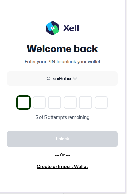127x194 pixels.
Task: Click the white square inside the Xell logo
Action: [x=53, y=28]
